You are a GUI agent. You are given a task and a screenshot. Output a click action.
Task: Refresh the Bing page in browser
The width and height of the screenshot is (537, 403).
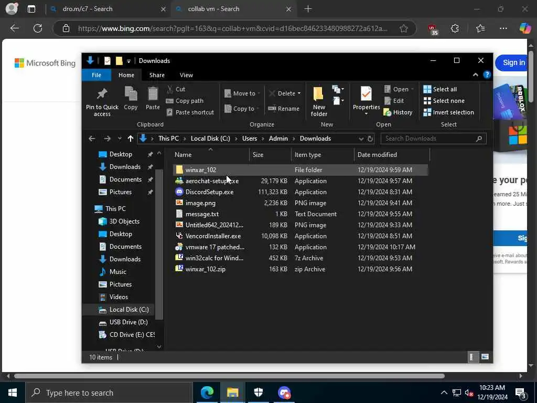[38, 28]
